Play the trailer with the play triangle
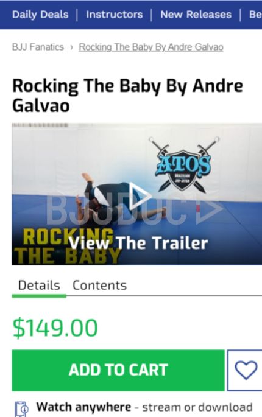Viewport: 262px width, 417px height. coord(140,196)
